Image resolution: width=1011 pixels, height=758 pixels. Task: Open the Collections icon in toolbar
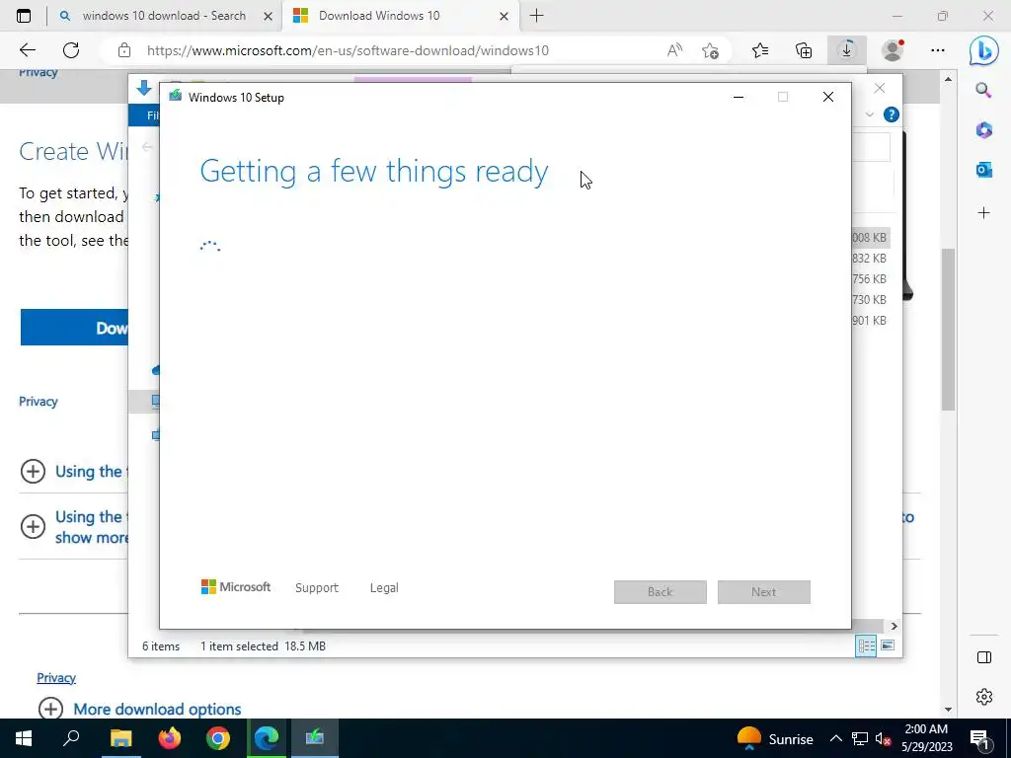(804, 50)
